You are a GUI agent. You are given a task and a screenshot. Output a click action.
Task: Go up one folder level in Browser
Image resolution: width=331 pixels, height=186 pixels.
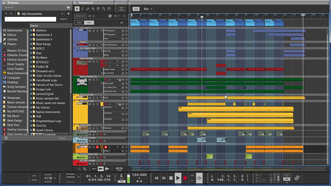click(x=69, y=14)
